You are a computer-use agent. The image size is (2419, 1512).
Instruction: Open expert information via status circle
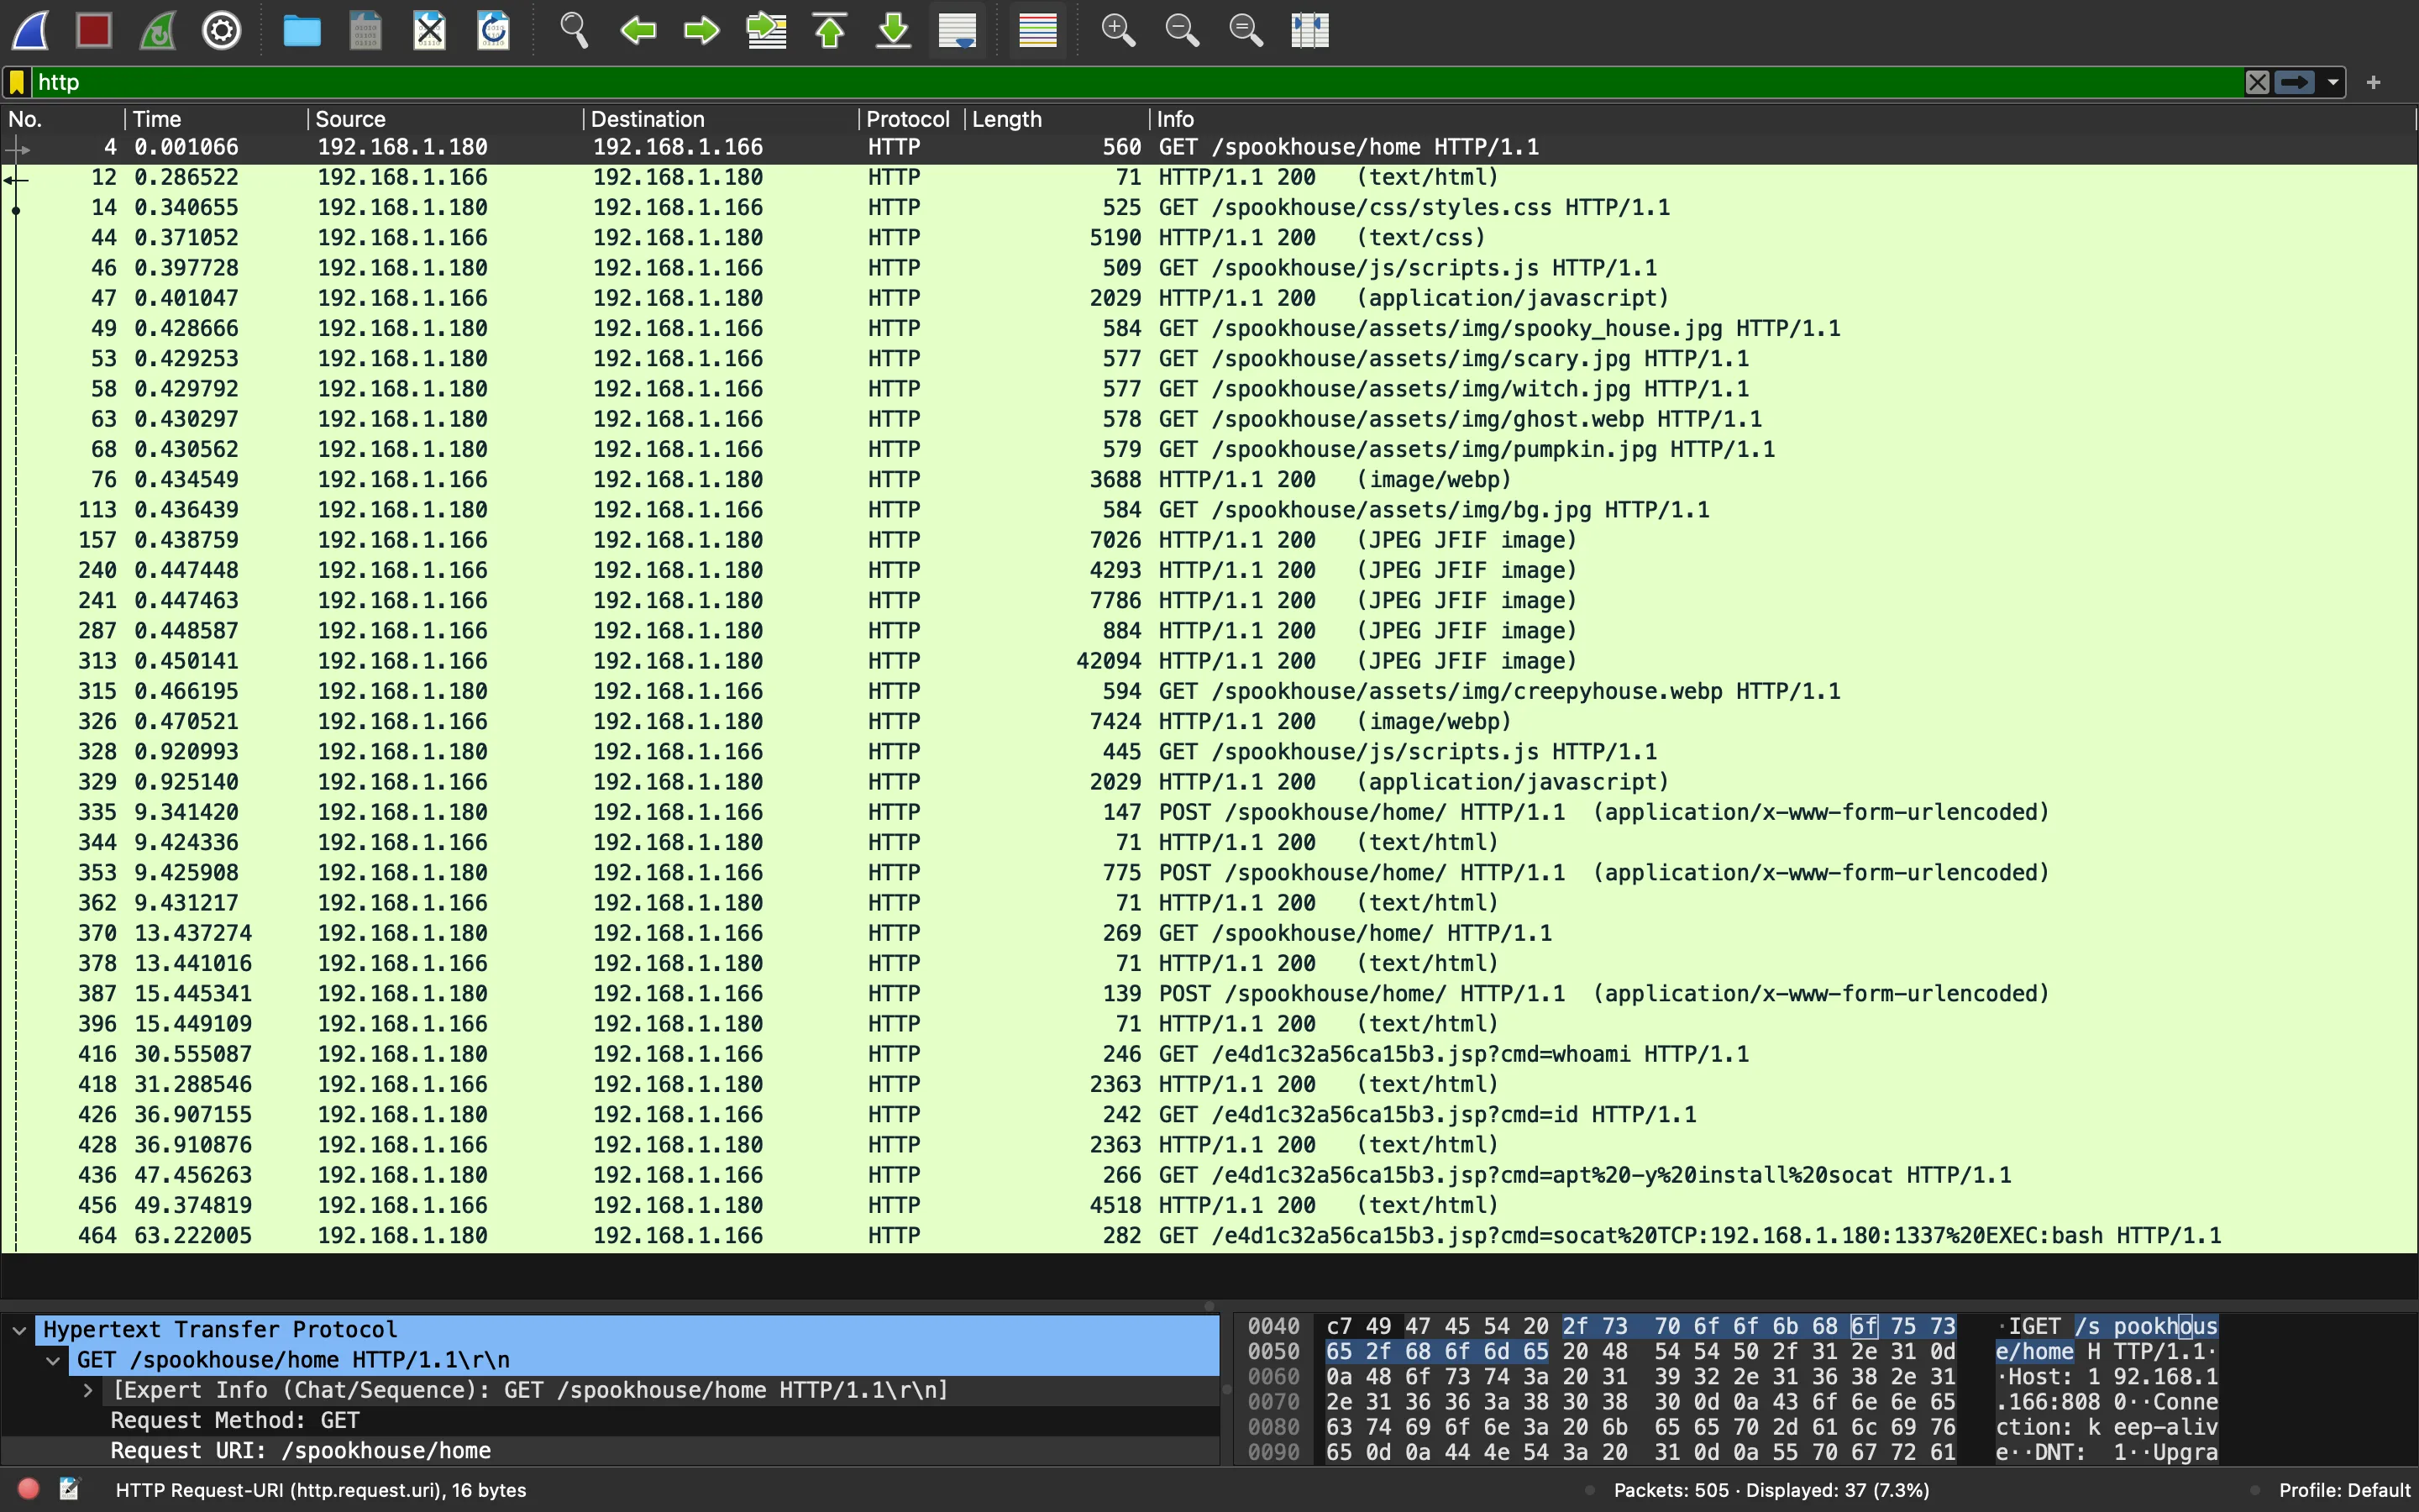[x=28, y=1489]
